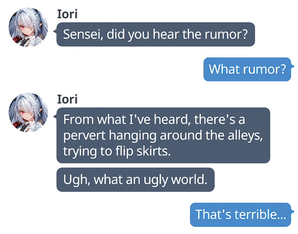Select the Iori name above the 'From what I've heard' message

[x=67, y=99]
